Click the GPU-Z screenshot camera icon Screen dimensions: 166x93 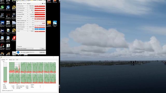(43, 3)
